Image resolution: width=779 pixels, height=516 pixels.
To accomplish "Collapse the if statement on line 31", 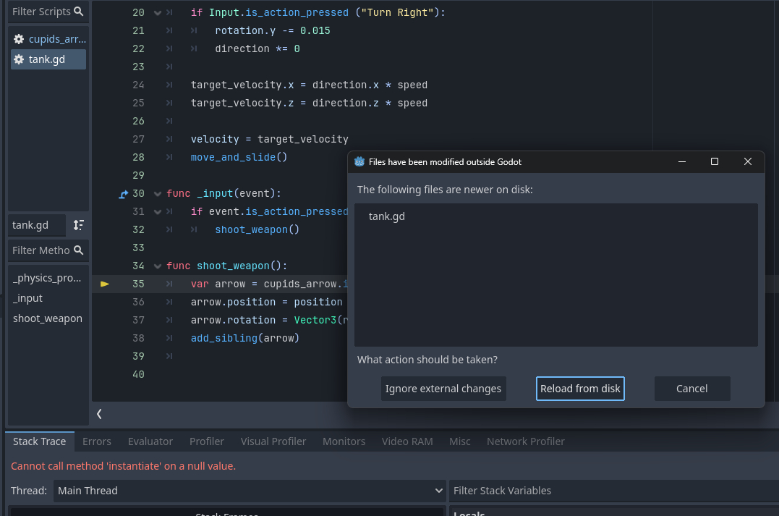I will [158, 212].
